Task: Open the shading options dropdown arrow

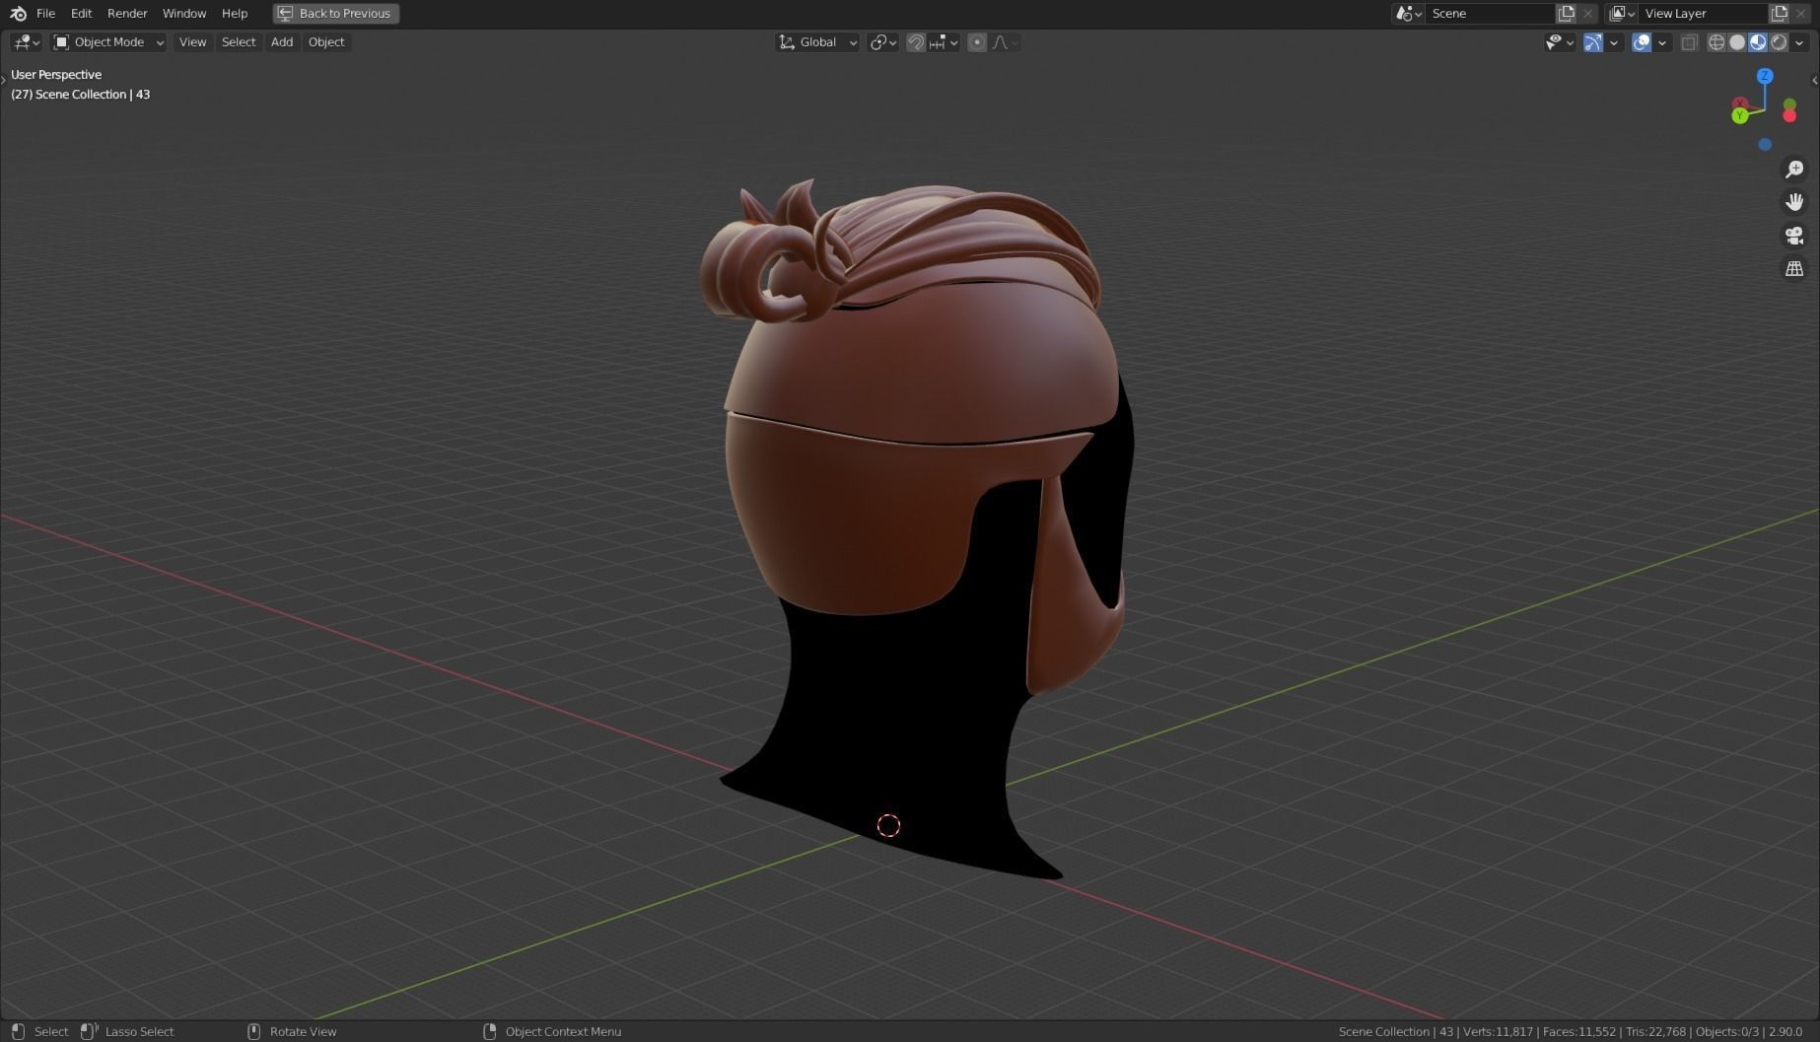Action: (1799, 42)
